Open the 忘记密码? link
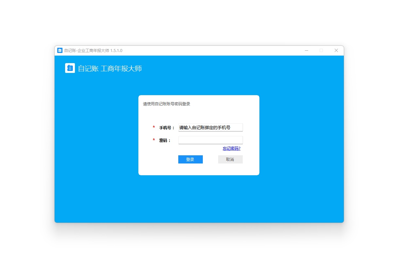Screen dimensions: 404x274 [x=231, y=148]
